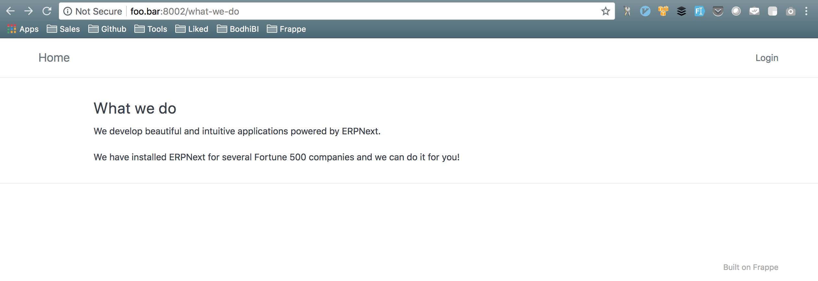Open the blue FI extension icon
The height and width of the screenshot is (281, 818).
click(x=700, y=11)
